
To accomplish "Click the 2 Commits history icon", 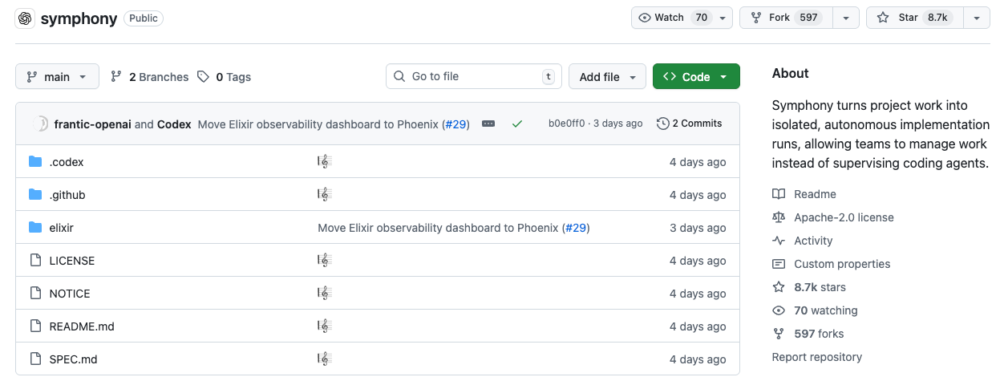I will 662,124.
